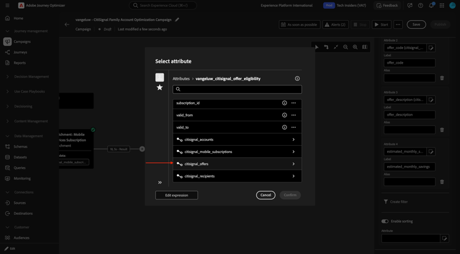Click Edit expression button
The image size is (460, 254).
pyautogui.click(x=177, y=195)
